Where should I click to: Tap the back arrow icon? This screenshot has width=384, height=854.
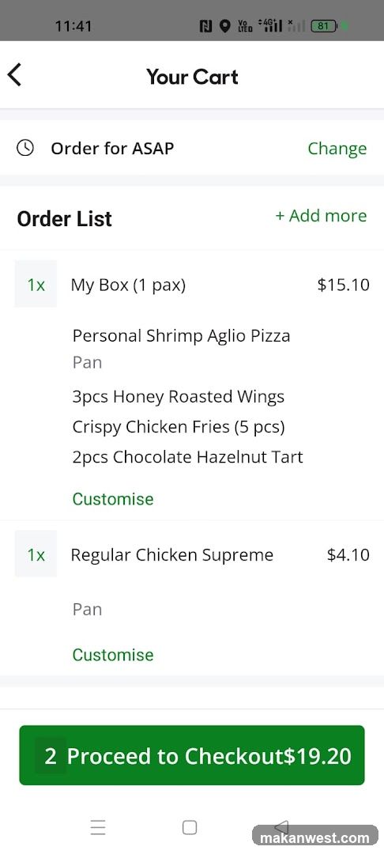coord(15,74)
